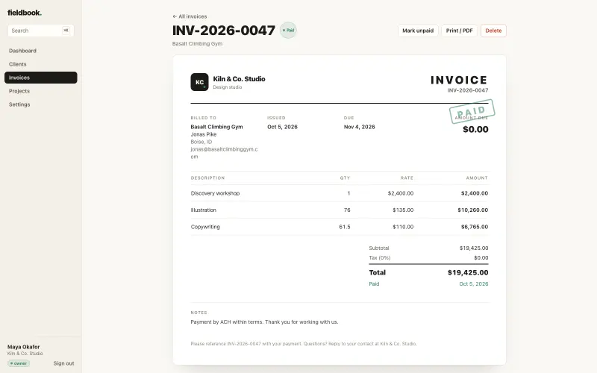Click the search shortcut key badge
The image size is (597, 373).
pos(66,31)
